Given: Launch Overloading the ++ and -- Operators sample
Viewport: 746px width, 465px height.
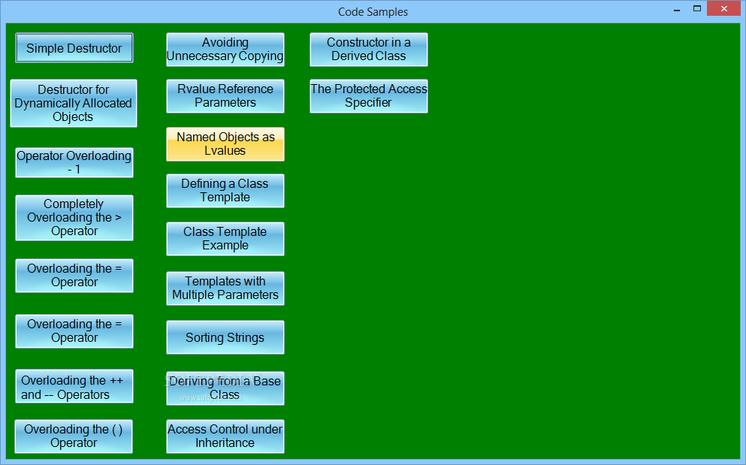Looking at the screenshot, I should click(x=74, y=386).
